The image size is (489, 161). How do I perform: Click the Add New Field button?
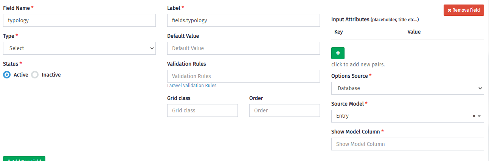tap(24, 159)
